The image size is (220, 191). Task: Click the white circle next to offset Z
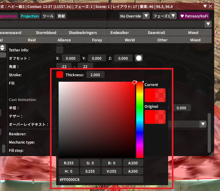139,58
